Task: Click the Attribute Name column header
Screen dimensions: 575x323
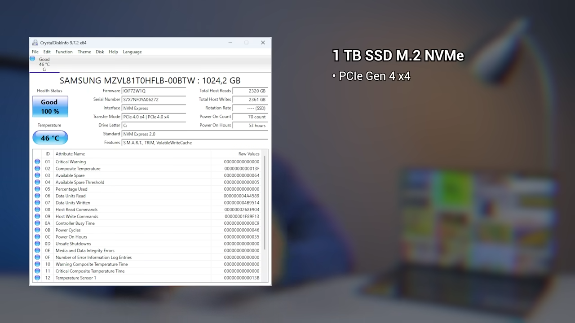Action: click(x=132, y=154)
